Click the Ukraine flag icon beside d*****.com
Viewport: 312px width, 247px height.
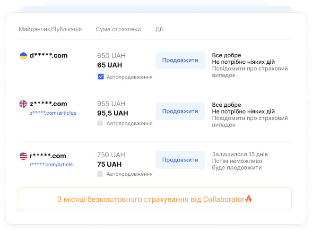point(23,56)
